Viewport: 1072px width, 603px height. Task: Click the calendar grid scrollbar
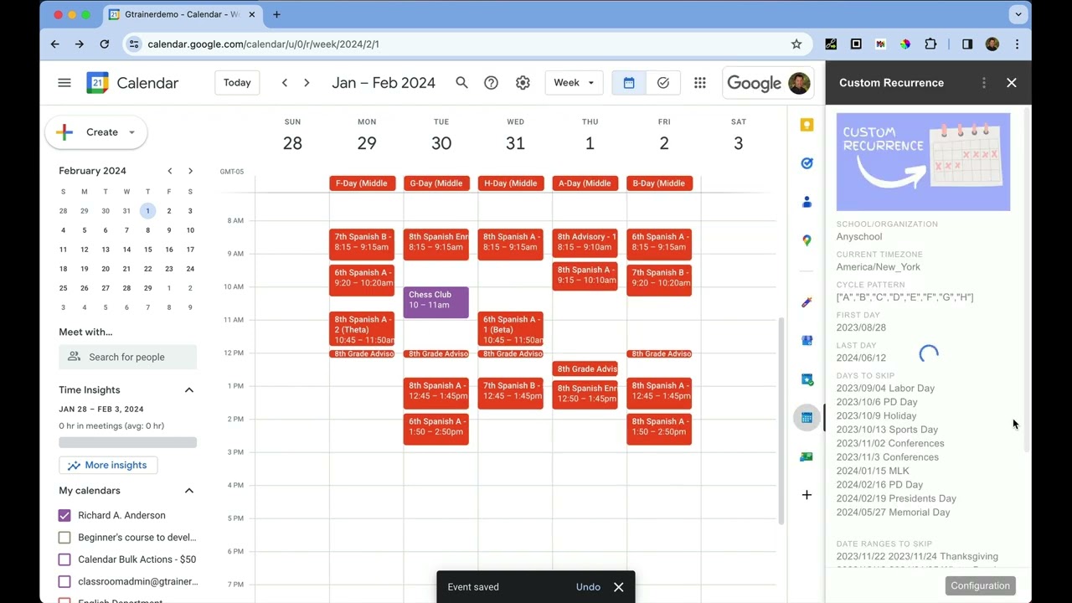pyautogui.click(x=781, y=421)
